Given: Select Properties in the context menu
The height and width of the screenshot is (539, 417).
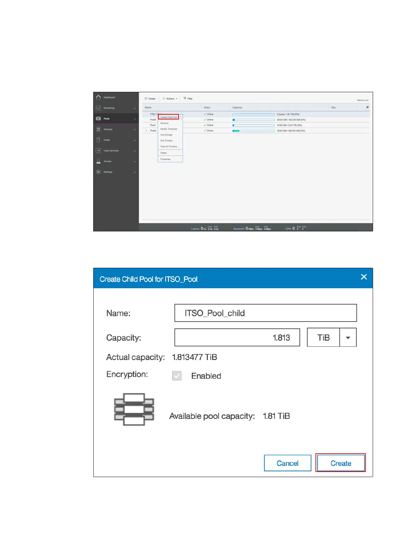Looking at the screenshot, I should point(166,159).
